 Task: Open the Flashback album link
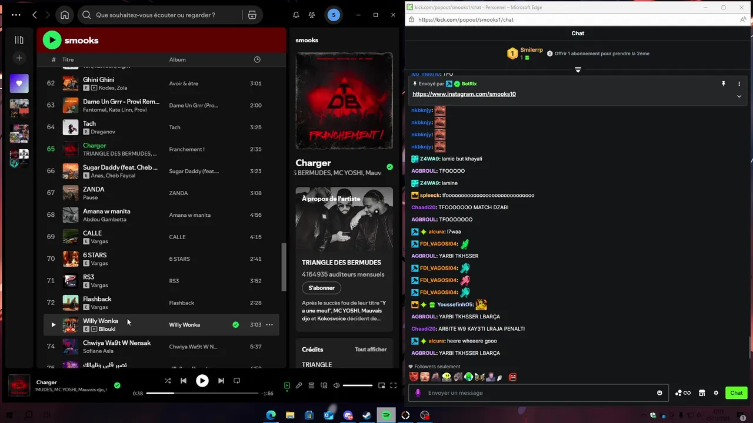pos(182,303)
